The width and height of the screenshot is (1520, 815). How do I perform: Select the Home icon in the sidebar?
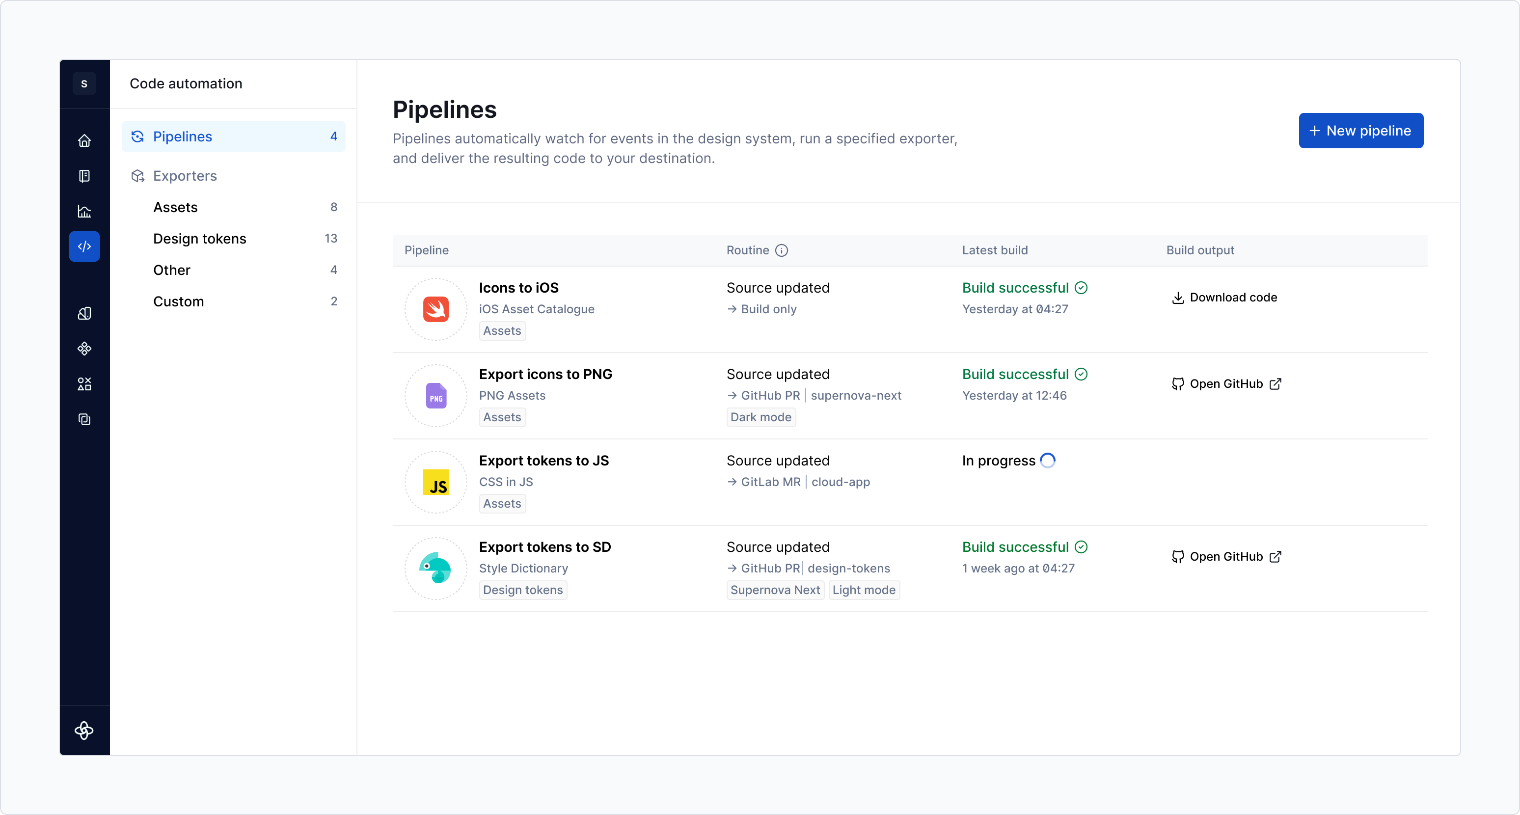click(x=84, y=140)
